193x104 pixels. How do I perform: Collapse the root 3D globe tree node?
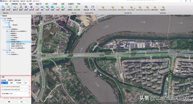tap(1, 19)
